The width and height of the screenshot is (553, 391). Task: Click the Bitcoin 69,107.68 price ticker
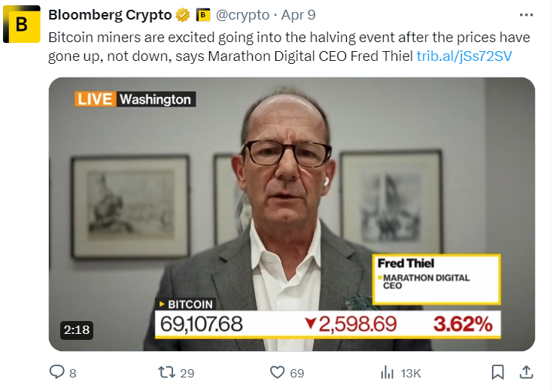click(x=201, y=324)
